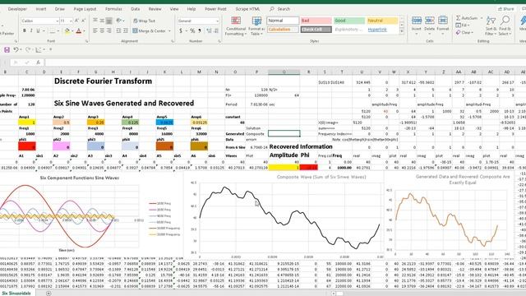Open Sort & Filter
526x296 pixels.
pos(491,26)
